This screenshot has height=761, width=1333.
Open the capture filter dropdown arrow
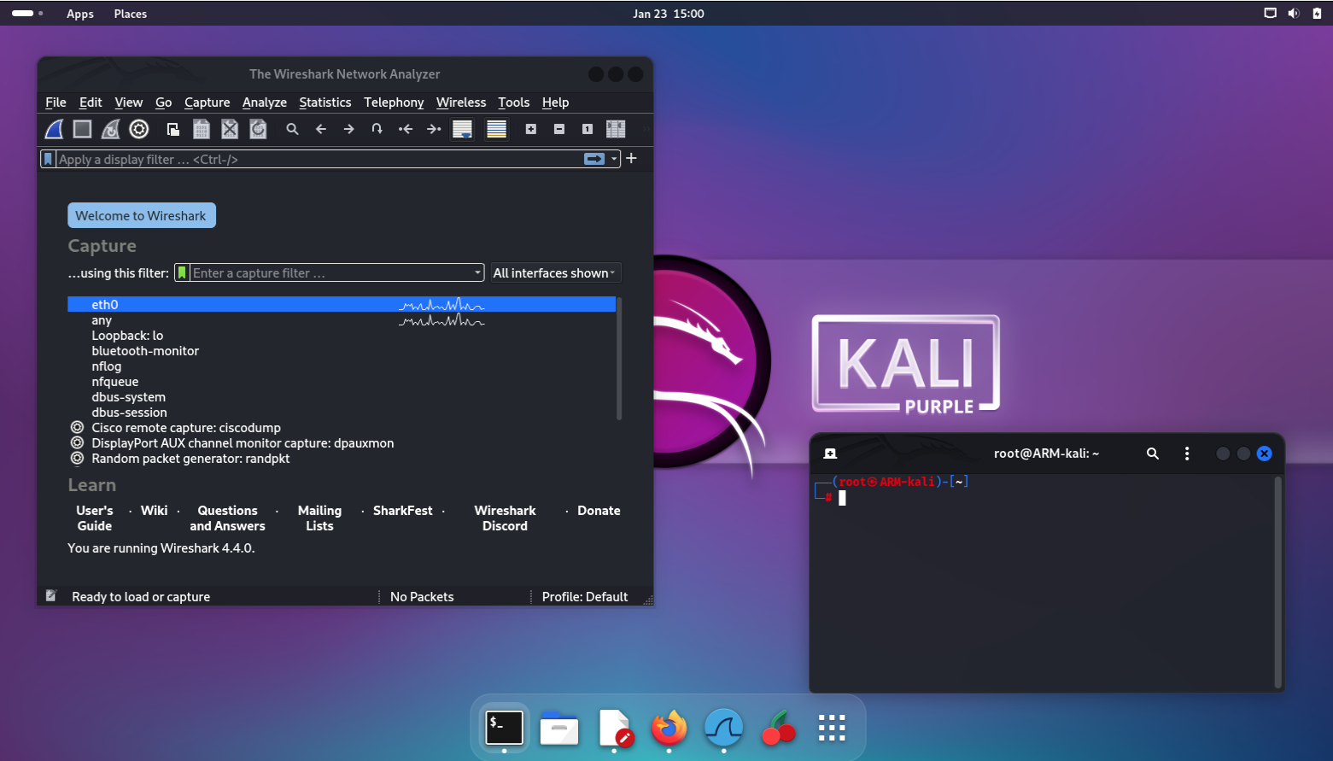[x=477, y=273]
